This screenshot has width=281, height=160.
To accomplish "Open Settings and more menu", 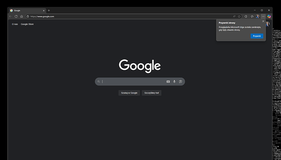I will [263, 16].
